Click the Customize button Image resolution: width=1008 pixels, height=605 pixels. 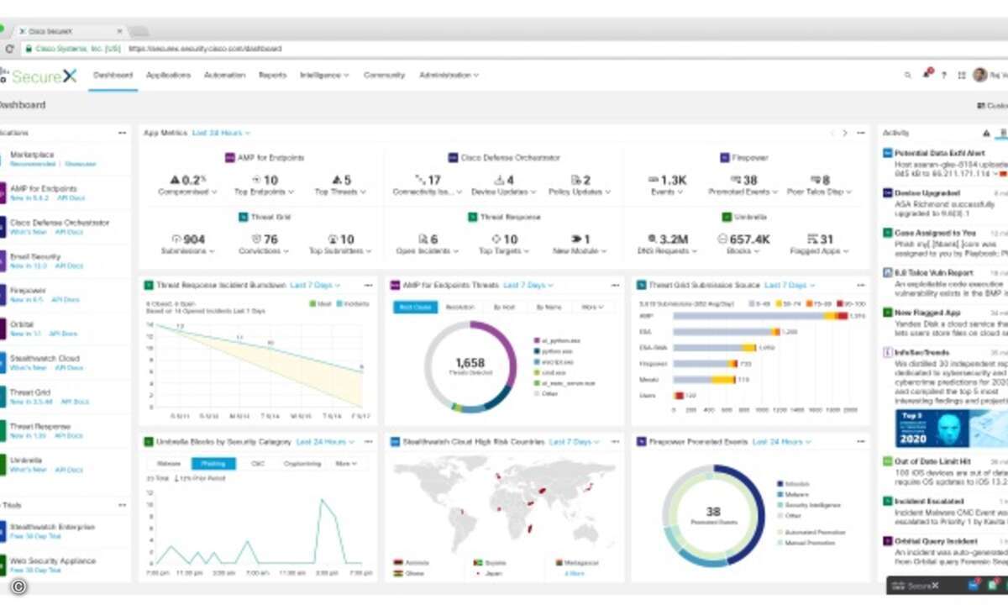992,106
